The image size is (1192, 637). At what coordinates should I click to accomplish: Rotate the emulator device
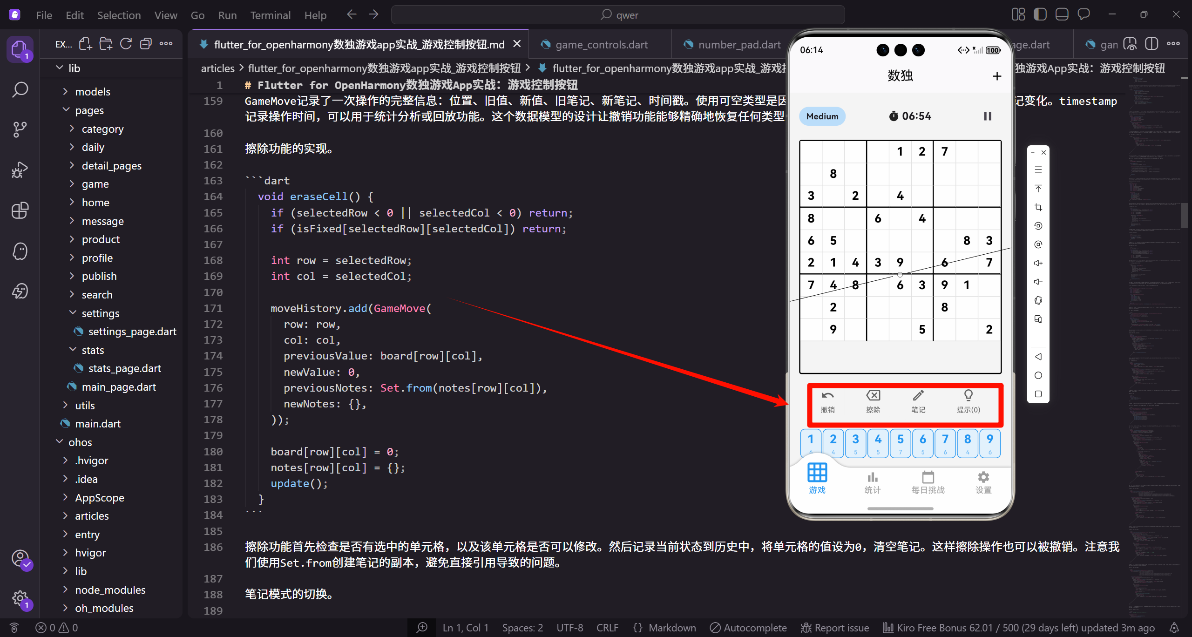(1038, 300)
